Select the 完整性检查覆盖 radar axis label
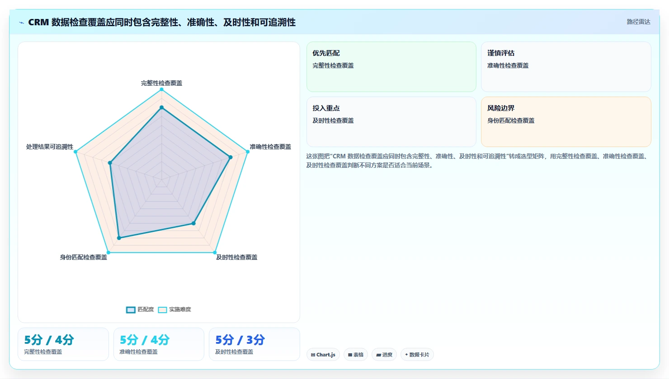 tap(161, 83)
